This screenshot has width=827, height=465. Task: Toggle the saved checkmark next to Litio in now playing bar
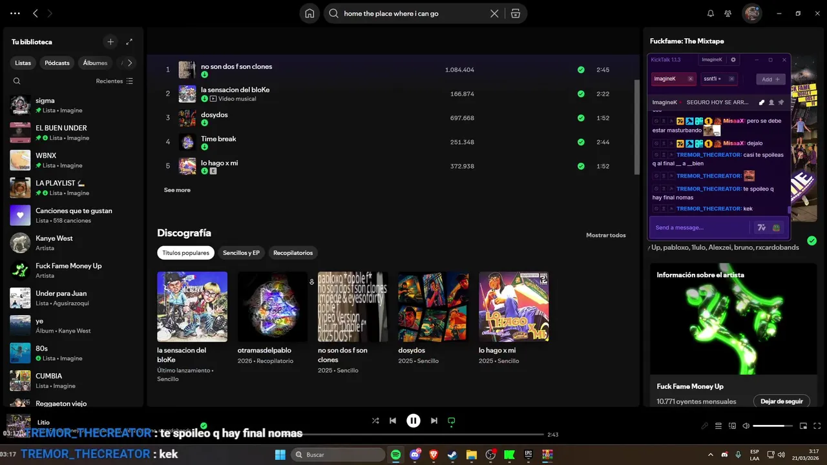204,426
